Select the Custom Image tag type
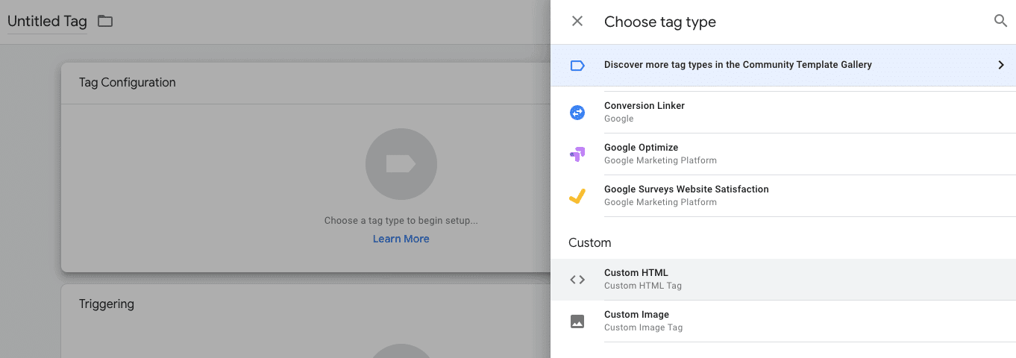 (783, 321)
